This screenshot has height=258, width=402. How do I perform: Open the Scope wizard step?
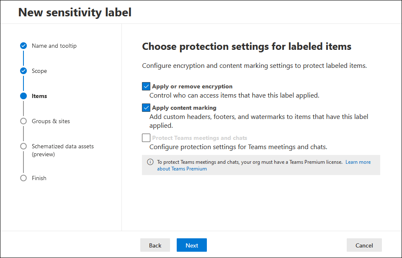point(39,71)
